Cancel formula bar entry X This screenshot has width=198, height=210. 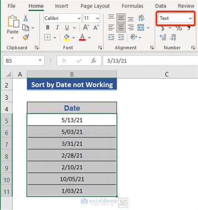coord(64,61)
